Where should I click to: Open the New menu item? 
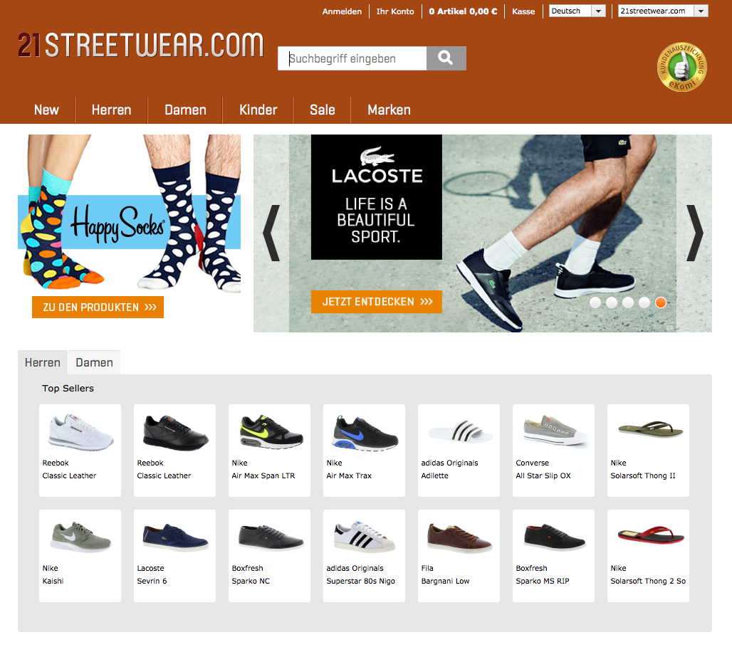46,110
